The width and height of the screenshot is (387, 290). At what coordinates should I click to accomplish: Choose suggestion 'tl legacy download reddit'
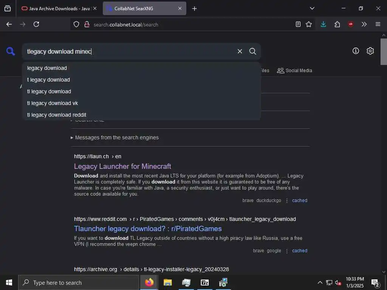[141, 115]
